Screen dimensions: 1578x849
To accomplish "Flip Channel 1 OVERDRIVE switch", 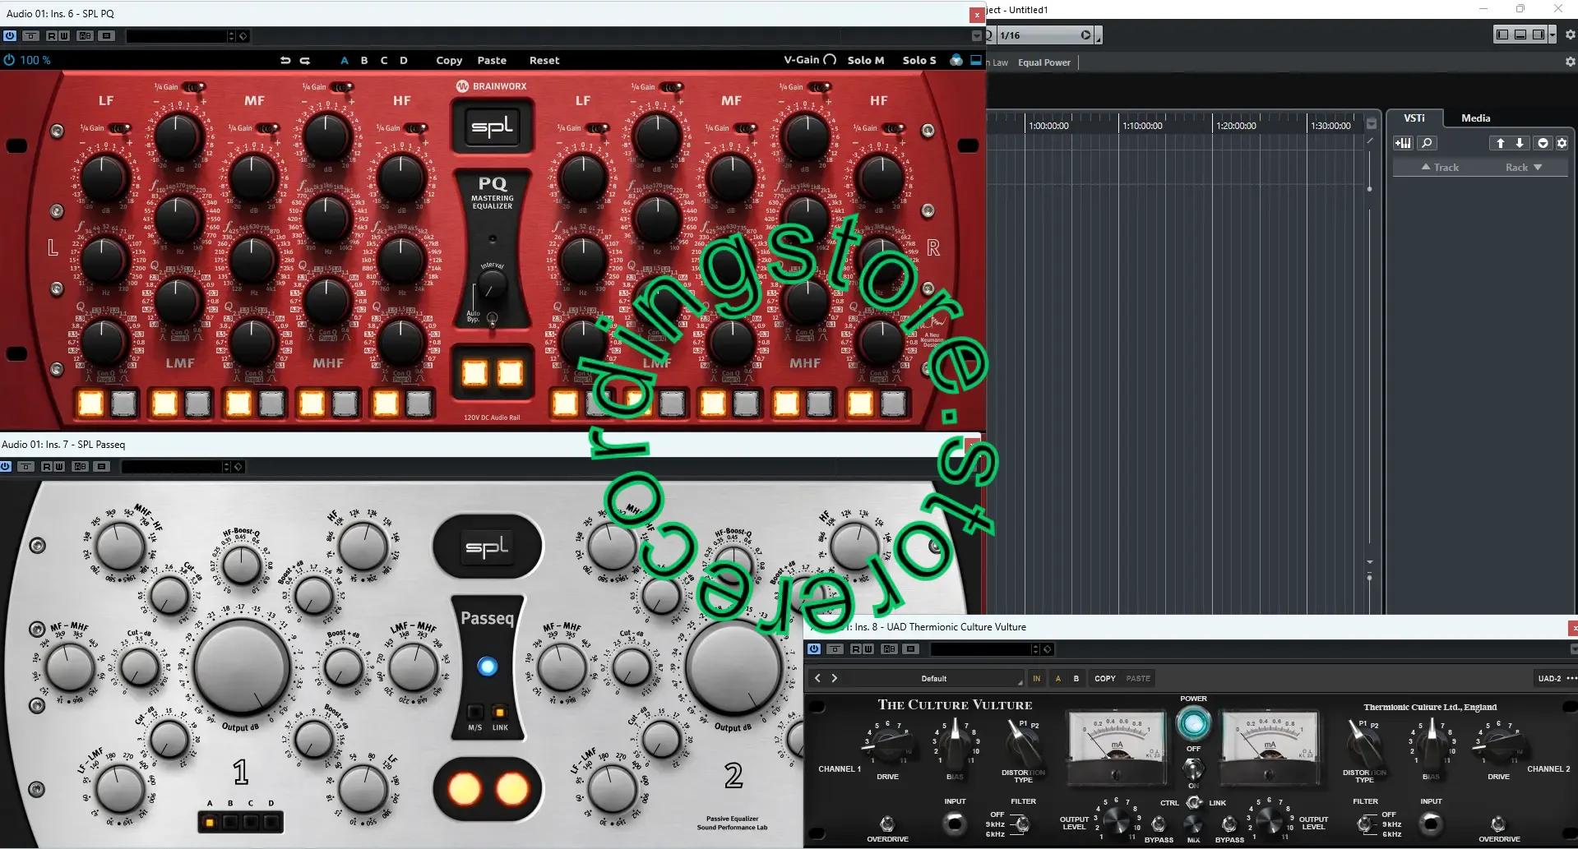I will pos(887,823).
